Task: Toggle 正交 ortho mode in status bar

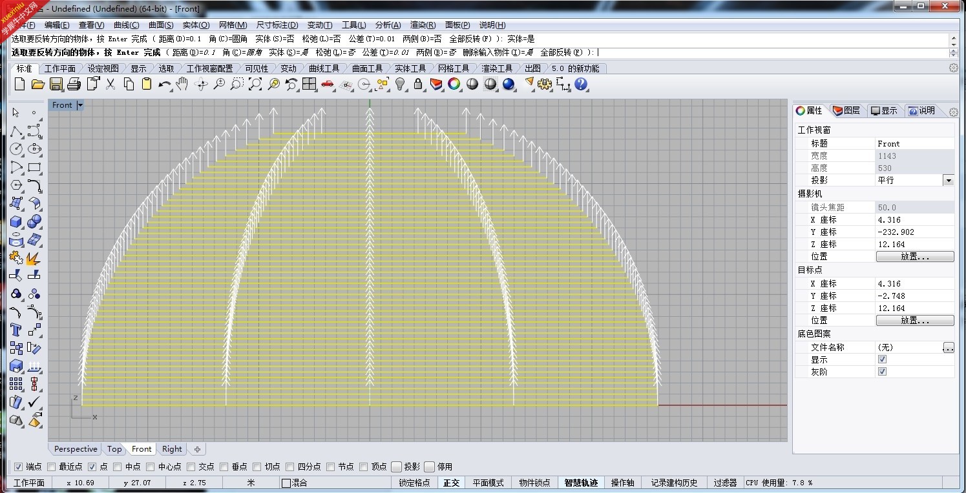Action: coord(451,483)
